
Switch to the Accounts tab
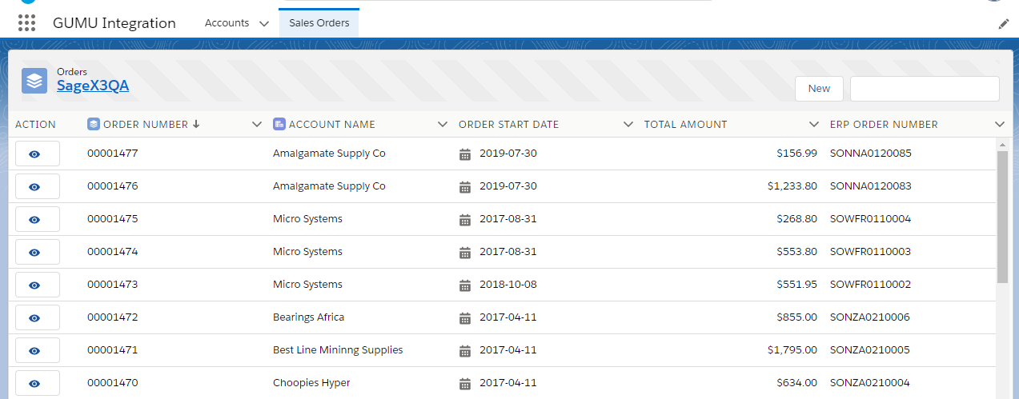click(x=227, y=23)
